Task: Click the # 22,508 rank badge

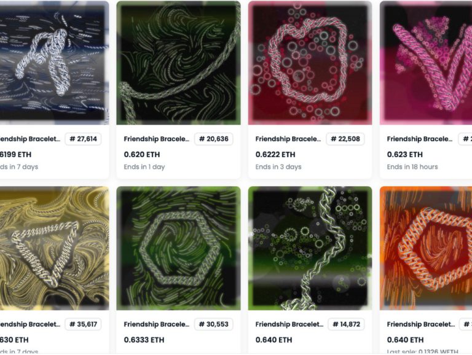Action: [x=345, y=139]
